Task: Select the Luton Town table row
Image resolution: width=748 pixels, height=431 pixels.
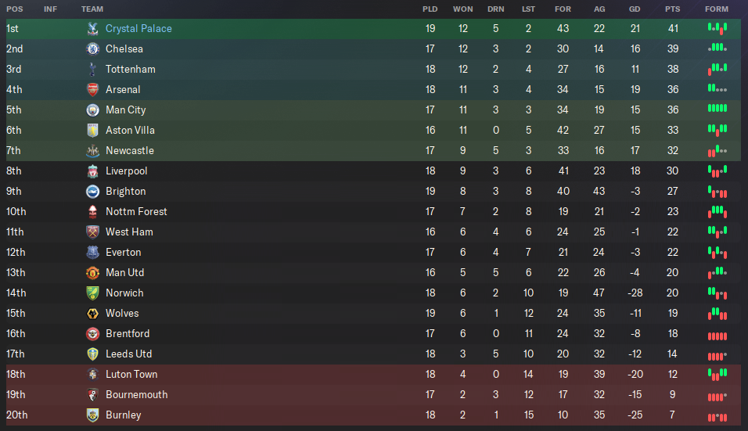Action: (x=373, y=375)
